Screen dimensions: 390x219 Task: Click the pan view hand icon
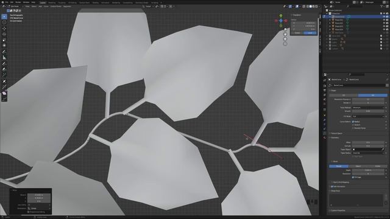285,34
